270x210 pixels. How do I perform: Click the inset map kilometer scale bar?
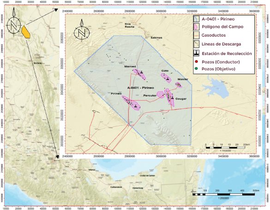click(225, 148)
